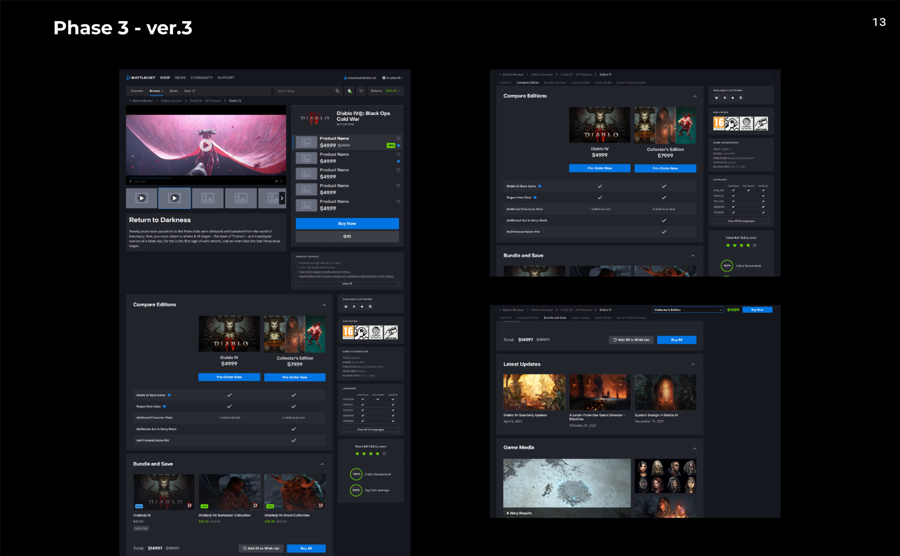900x556 pixels.
Task: Click the video progress bar
Action: coord(206,178)
